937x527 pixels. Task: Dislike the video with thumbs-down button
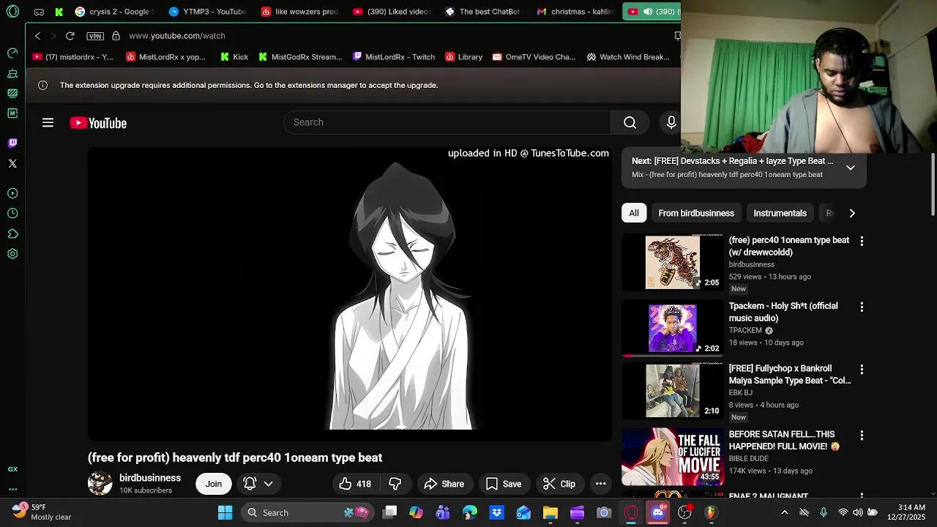tap(395, 484)
